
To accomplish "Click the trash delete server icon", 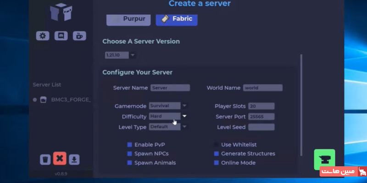I will [x=45, y=160].
